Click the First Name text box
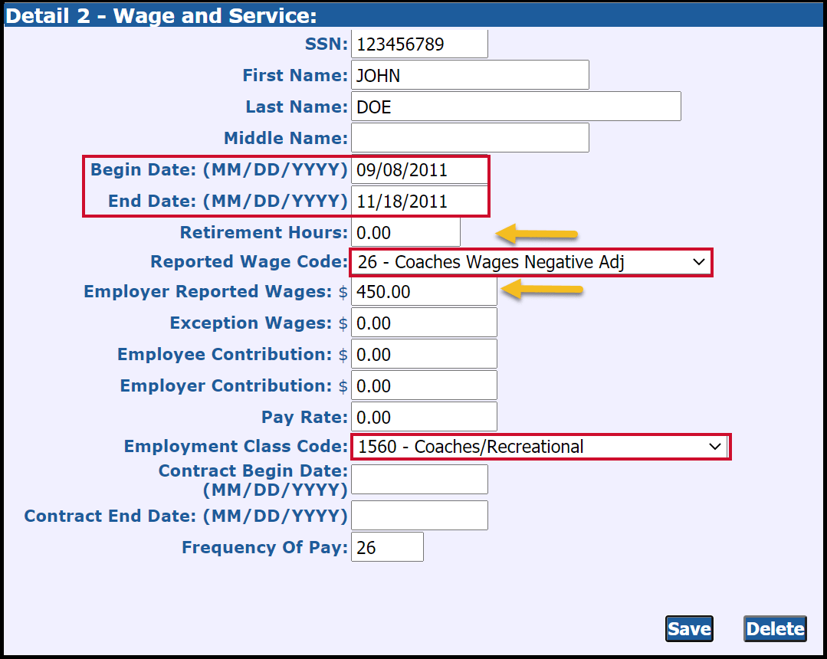The image size is (827, 659). (469, 75)
